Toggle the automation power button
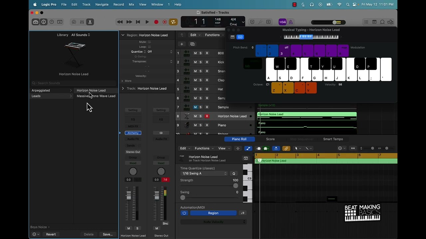426x239 pixels. 184,213
